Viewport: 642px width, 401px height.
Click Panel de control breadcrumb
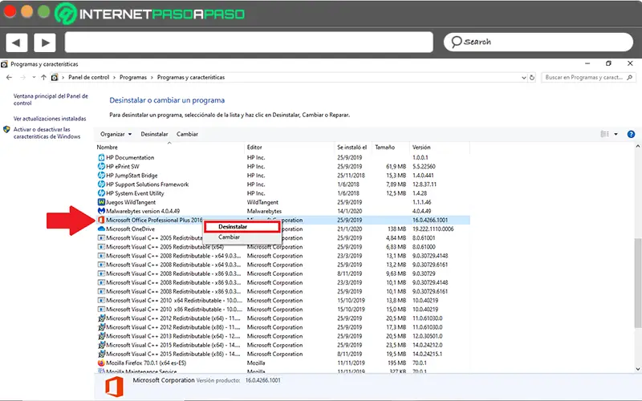click(89, 77)
